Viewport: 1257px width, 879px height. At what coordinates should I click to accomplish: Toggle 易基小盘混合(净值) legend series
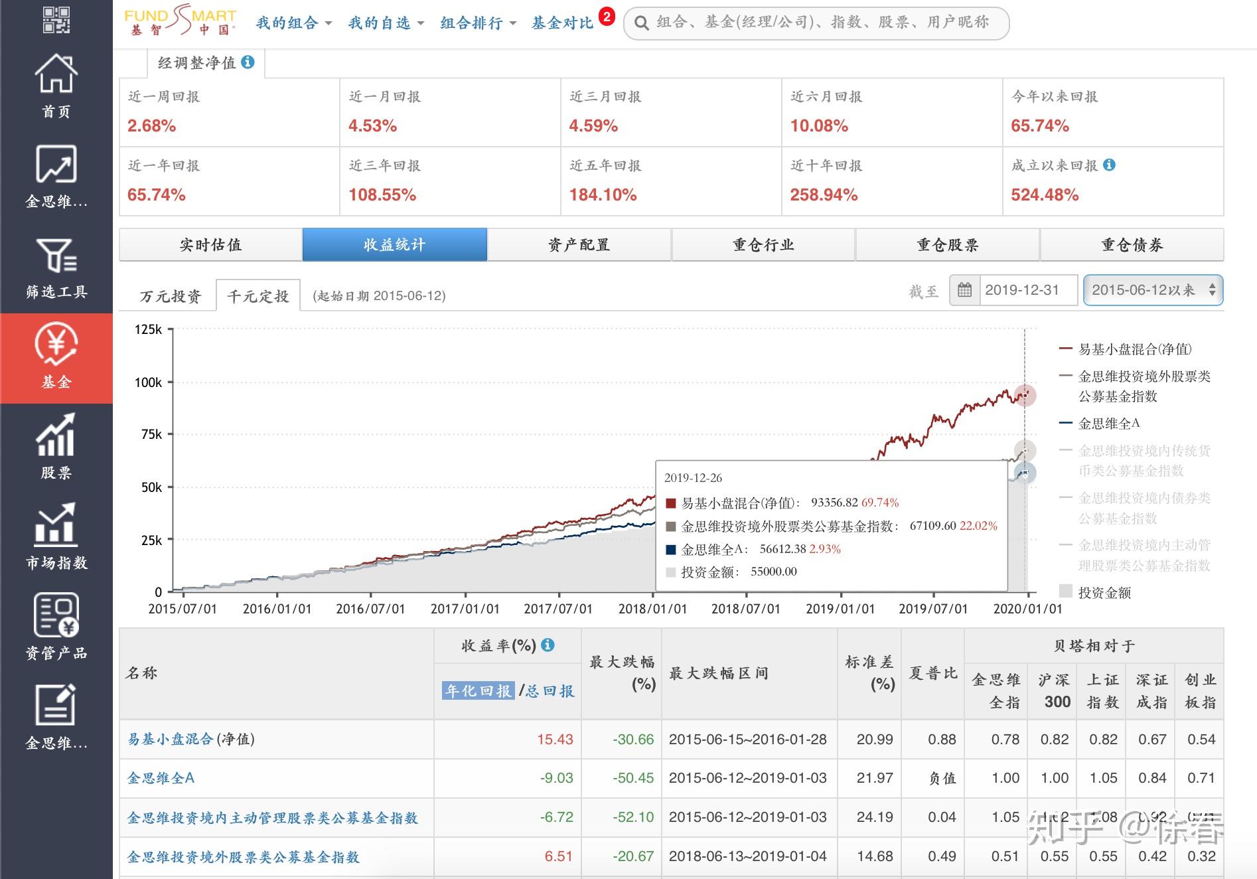click(x=1126, y=349)
